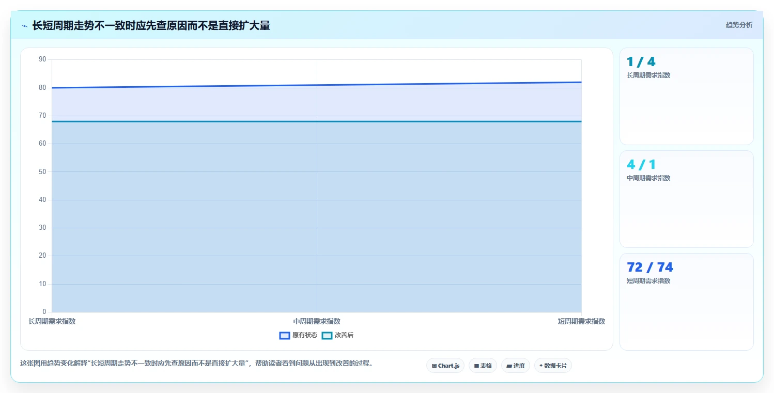Click the page title 长短周期走势不一致时应先查原因
The image size is (774, 393).
tap(151, 25)
